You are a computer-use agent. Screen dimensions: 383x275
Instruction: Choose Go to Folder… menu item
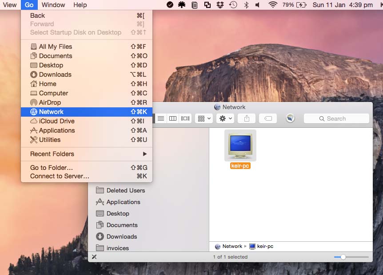pos(87,168)
